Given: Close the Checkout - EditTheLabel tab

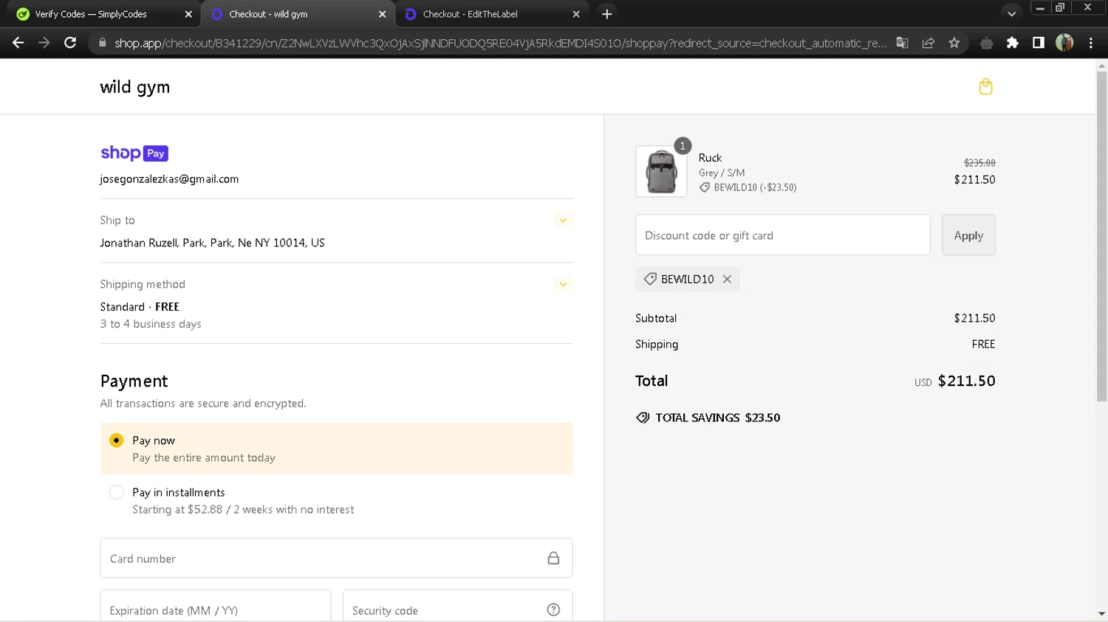Looking at the screenshot, I should click(x=576, y=14).
